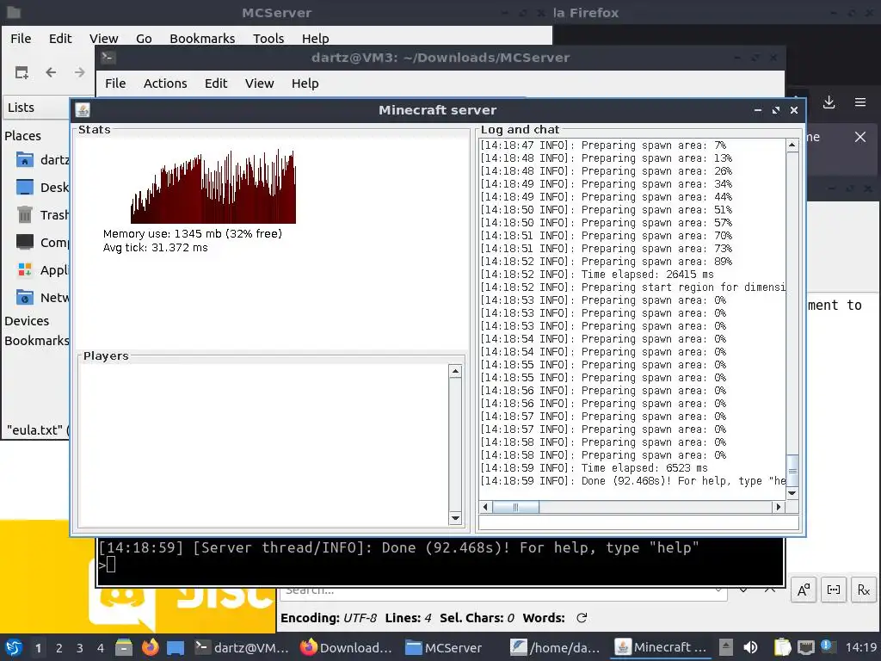Click the folder icon in MCServer title bar
Screen dimensions: 881x661
[x=14, y=12]
